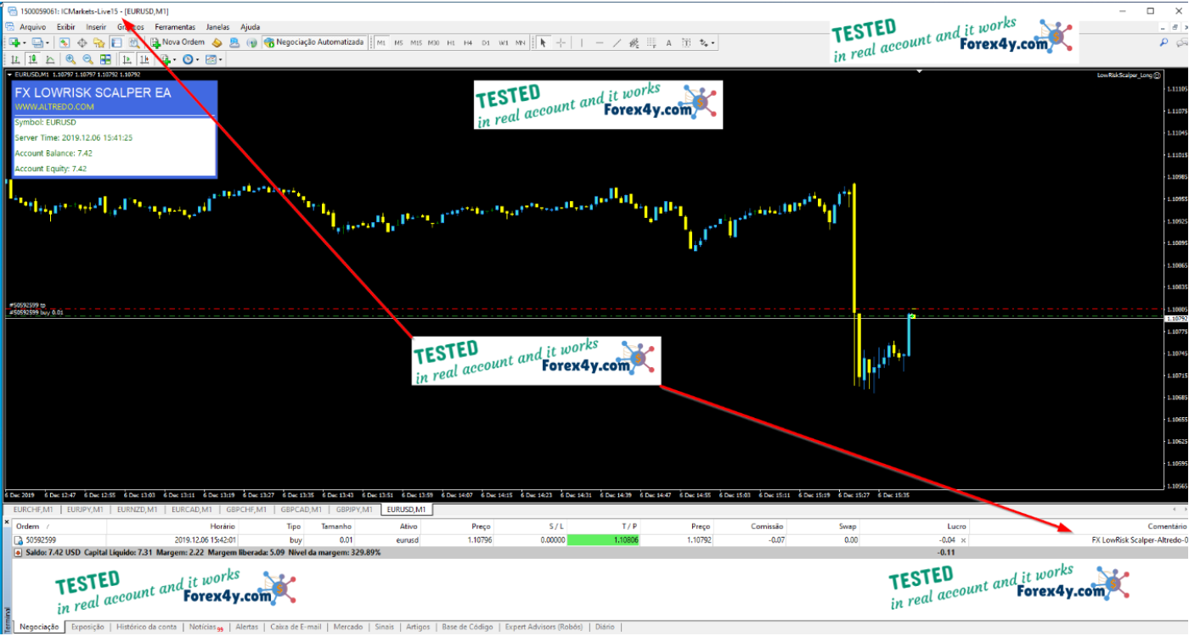Image resolution: width=1189 pixels, height=636 pixels.
Task: Open the periodicity clock dropdown
Action: point(198,59)
